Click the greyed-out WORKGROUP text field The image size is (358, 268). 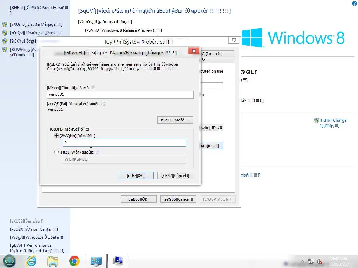tap(124, 159)
